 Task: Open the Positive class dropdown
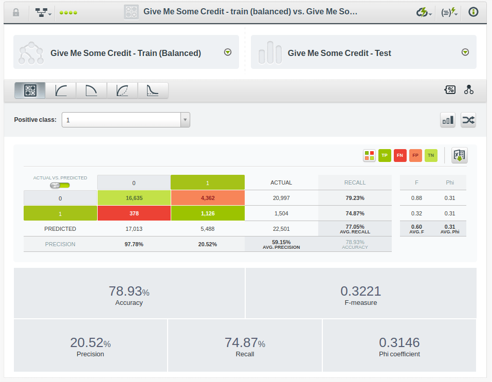[x=126, y=120]
